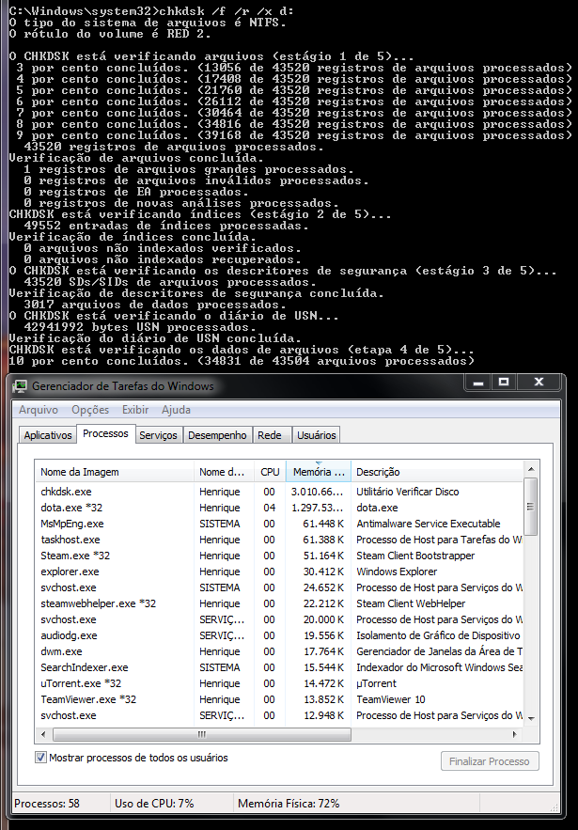
Task: Click the horizontal scroll right arrow
Action: [x=514, y=735]
